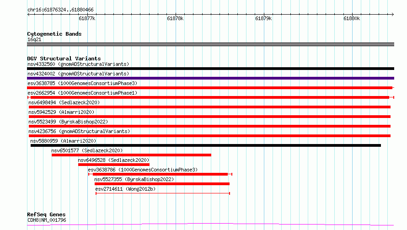The height and width of the screenshot is (230, 407).
Task: Click the nsv4332560 gnomAD variant label
Action: pos(78,64)
